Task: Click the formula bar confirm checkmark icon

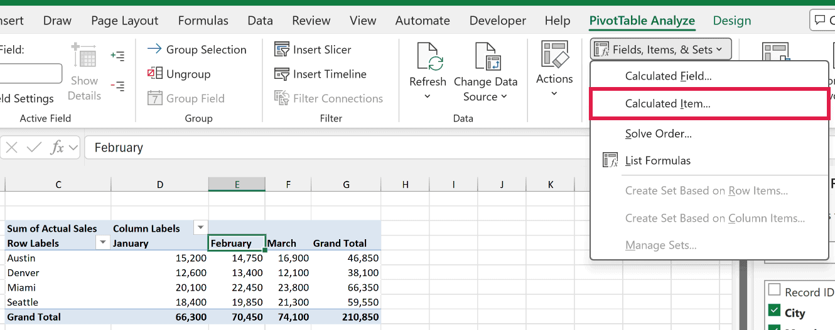Action: (35, 148)
